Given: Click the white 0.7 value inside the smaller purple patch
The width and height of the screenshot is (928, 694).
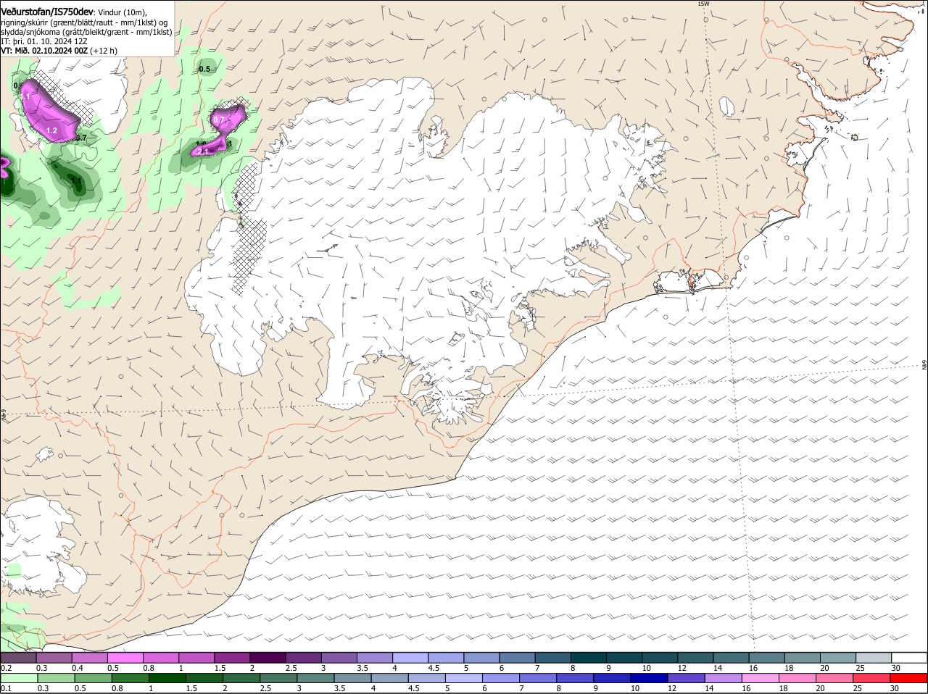Looking at the screenshot, I should click(217, 120).
